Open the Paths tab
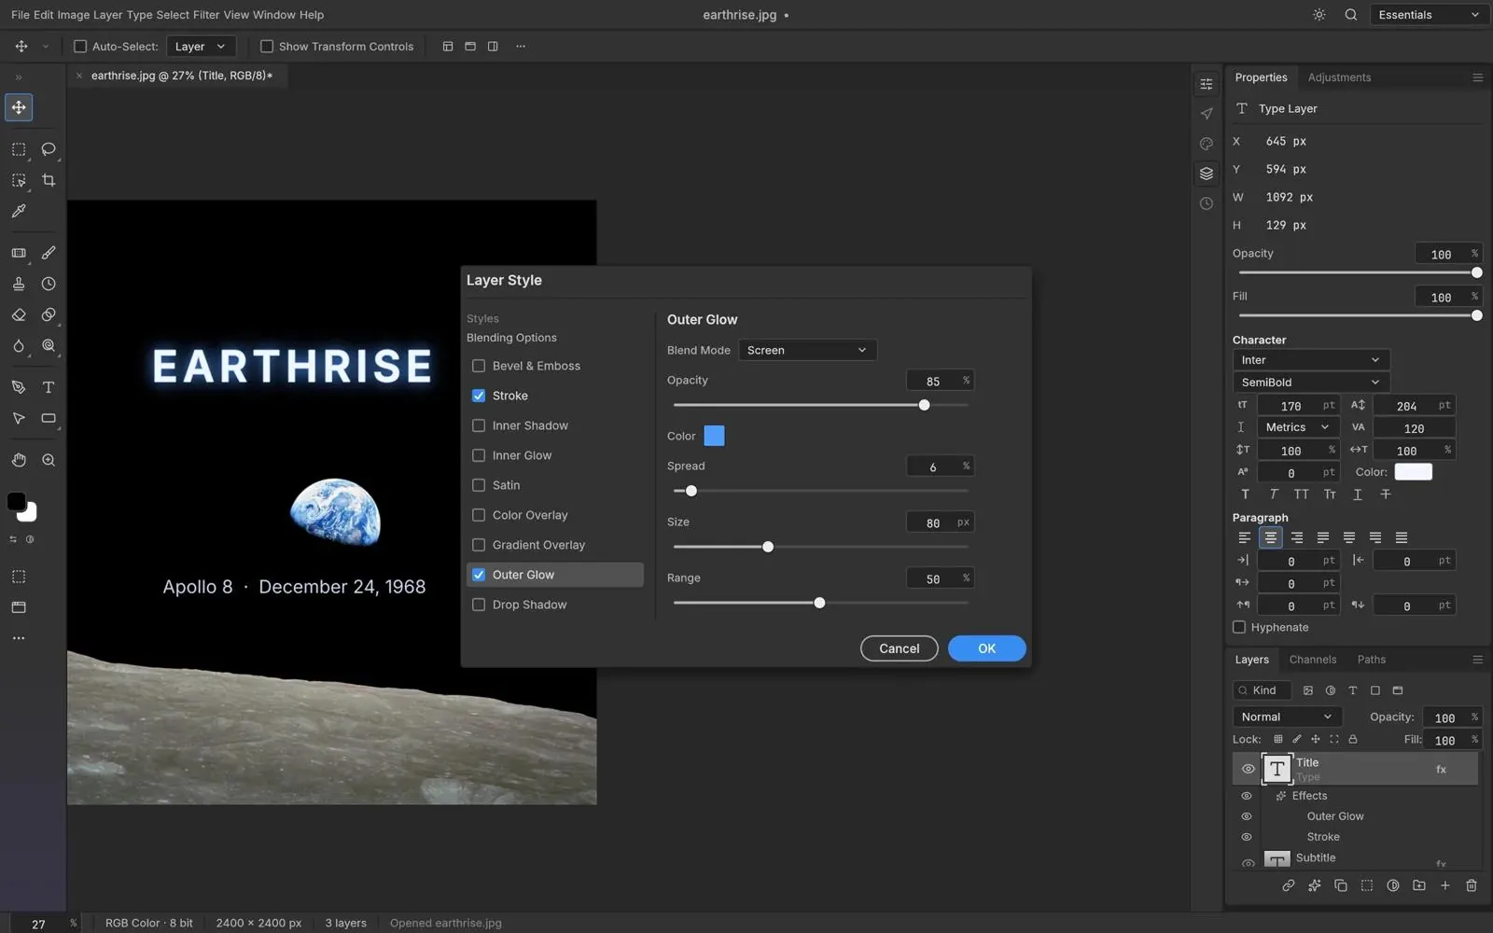The width and height of the screenshot is (1493, 933). point(1371,660)
